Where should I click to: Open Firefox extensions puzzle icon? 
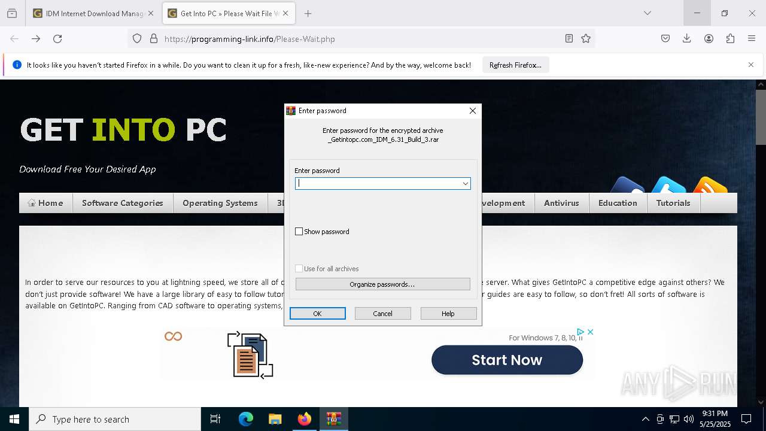click(730, 39)
